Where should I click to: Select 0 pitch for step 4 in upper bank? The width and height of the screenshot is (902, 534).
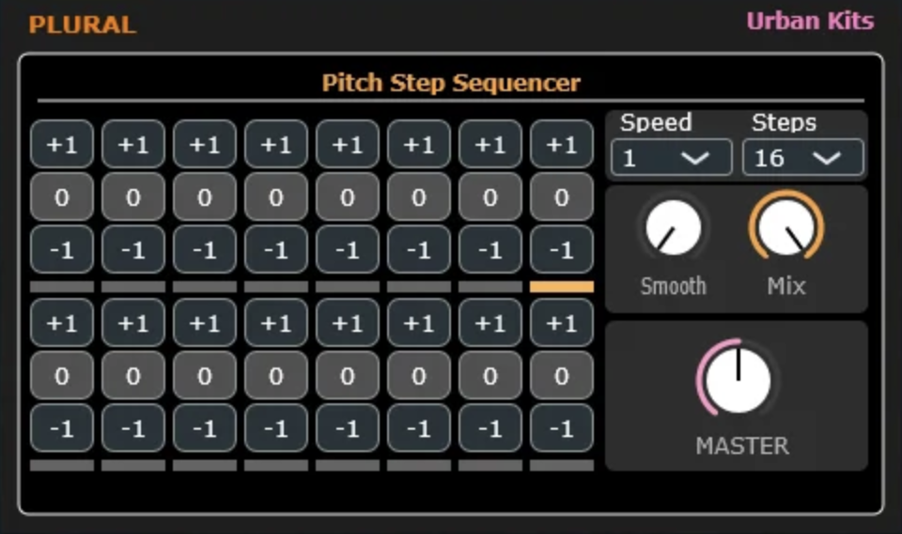point(275,196)
